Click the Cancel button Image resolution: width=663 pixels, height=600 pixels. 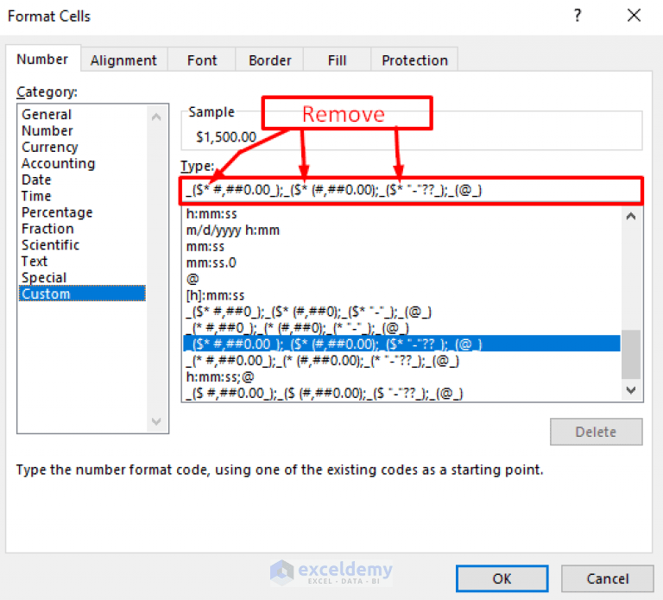[x=608, y=578]
